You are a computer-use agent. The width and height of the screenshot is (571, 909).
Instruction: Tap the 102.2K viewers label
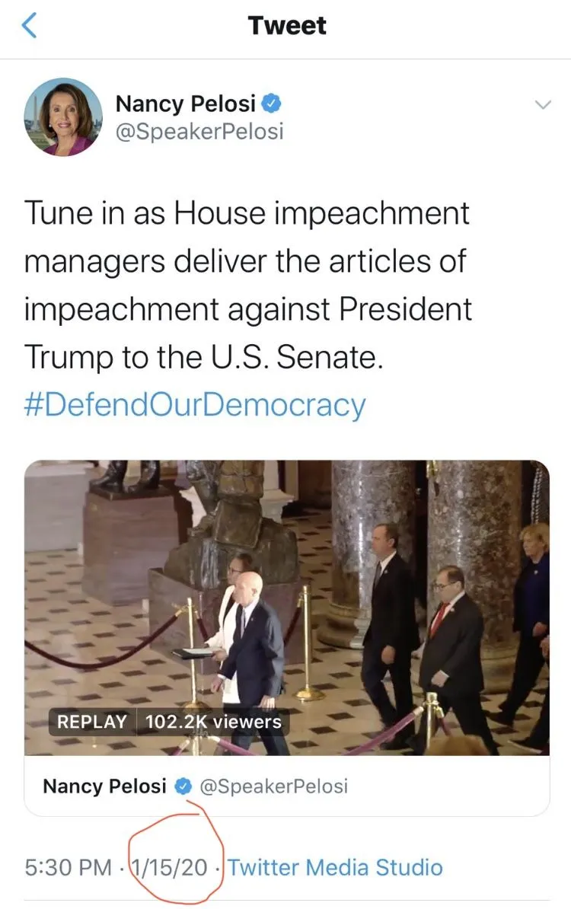tap(213, 722)
